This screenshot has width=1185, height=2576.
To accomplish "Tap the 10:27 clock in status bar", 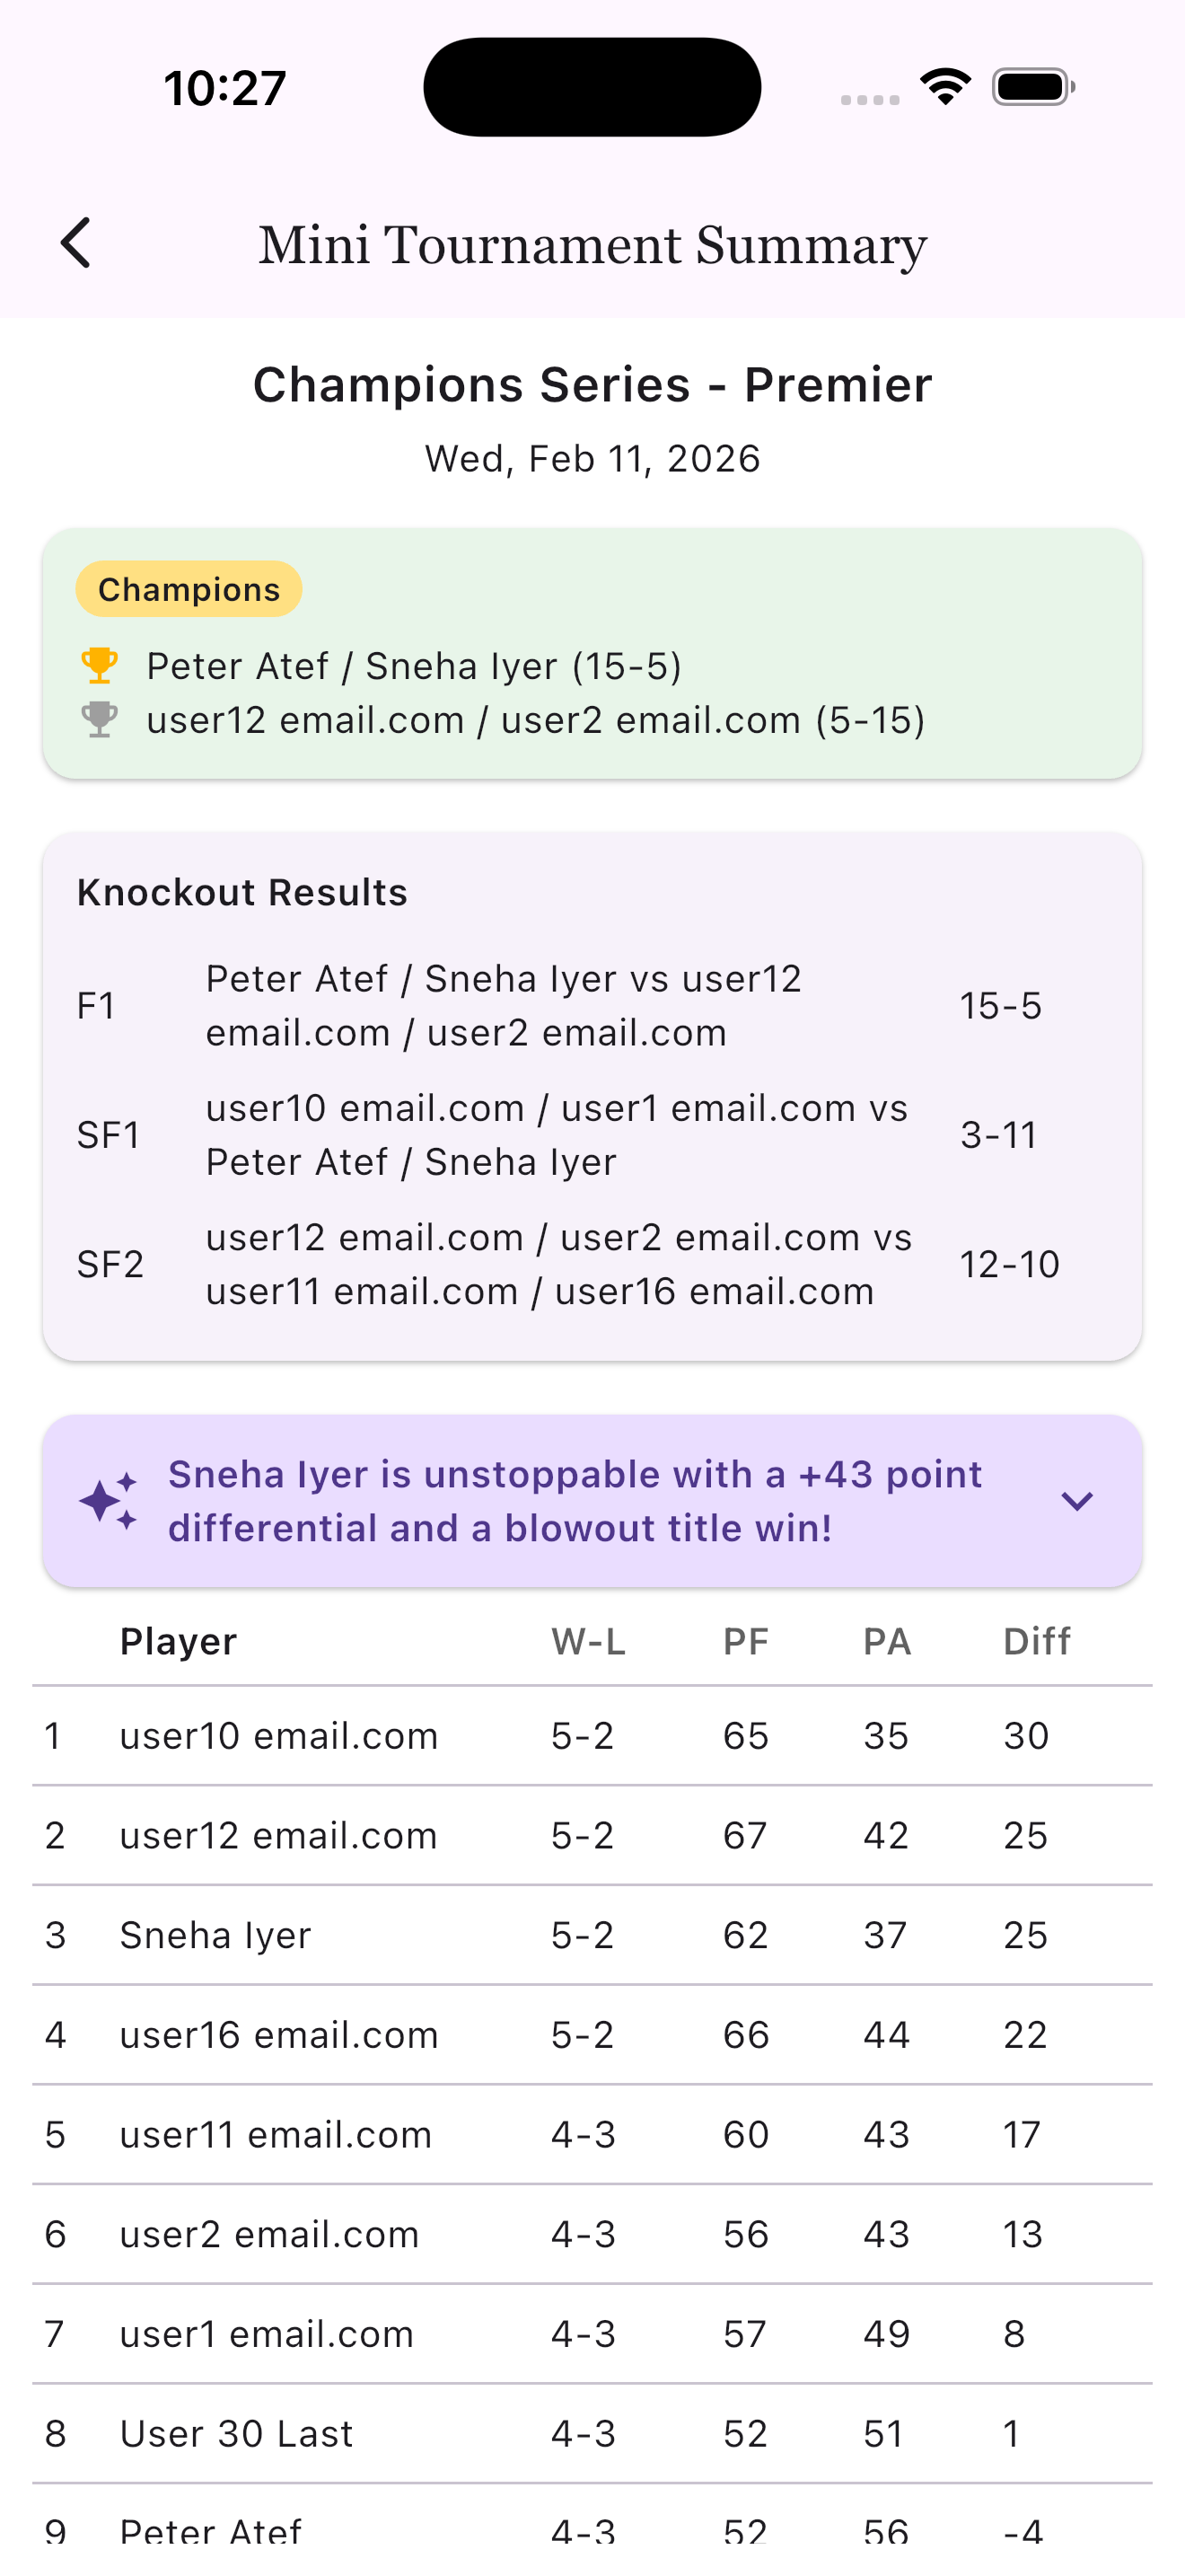I will click(226, 87).
